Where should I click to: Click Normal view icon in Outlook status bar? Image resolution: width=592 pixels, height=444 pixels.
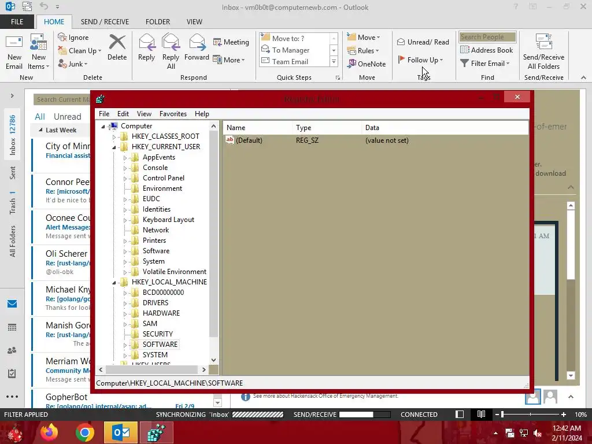(x=460, y=414)
